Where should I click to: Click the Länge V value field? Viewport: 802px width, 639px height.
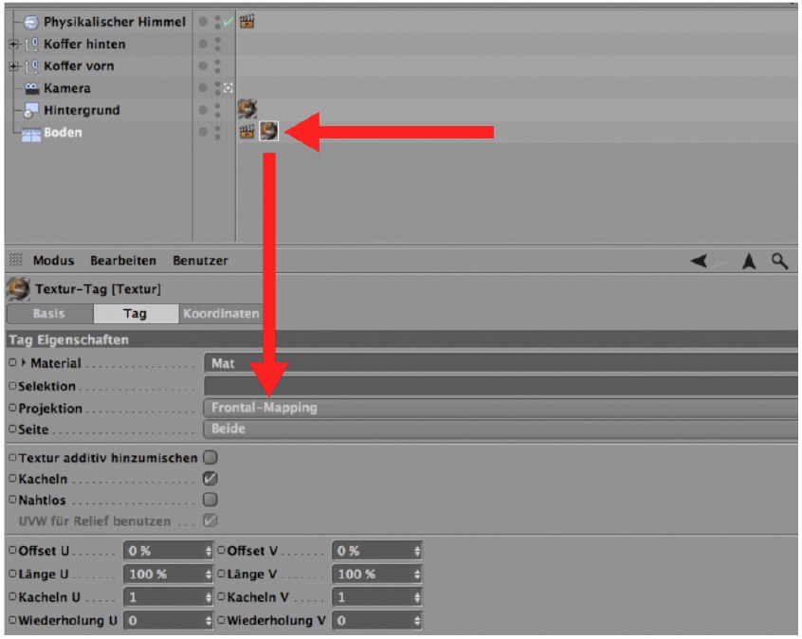(373, 574)
